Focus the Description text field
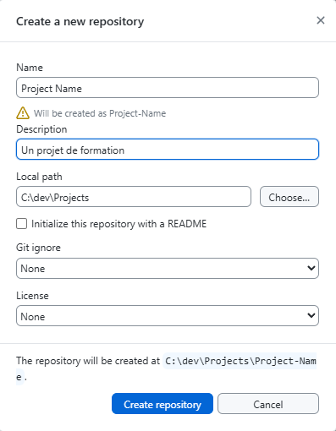The image size is (336, 431). 168,150
